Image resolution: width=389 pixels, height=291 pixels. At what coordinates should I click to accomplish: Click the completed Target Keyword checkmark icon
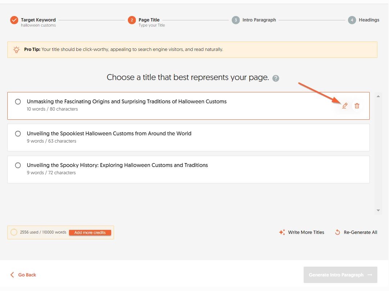coord(14,20)
